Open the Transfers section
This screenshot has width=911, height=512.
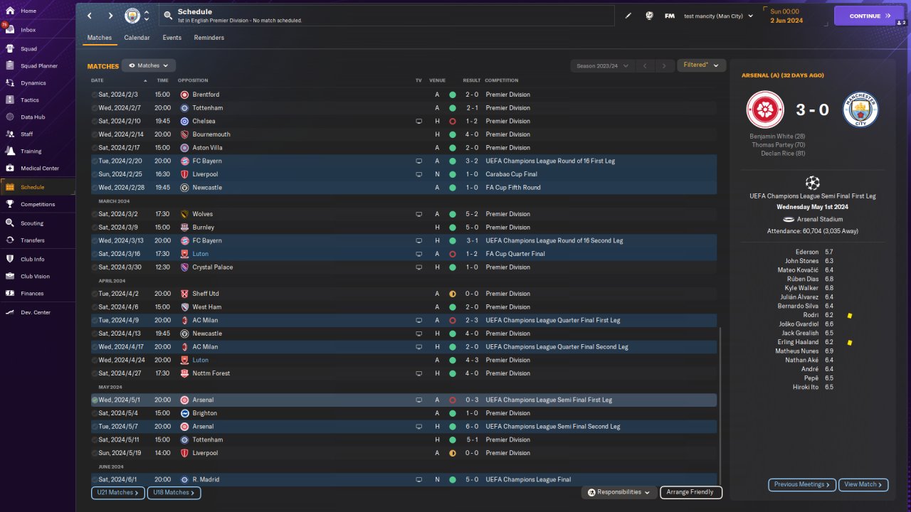click(33, 240)
